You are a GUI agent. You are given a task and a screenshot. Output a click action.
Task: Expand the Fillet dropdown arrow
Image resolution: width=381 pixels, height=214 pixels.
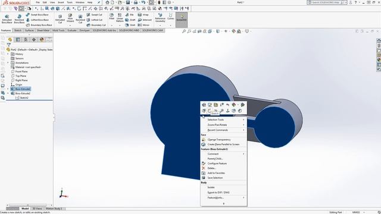pos(111,25)
